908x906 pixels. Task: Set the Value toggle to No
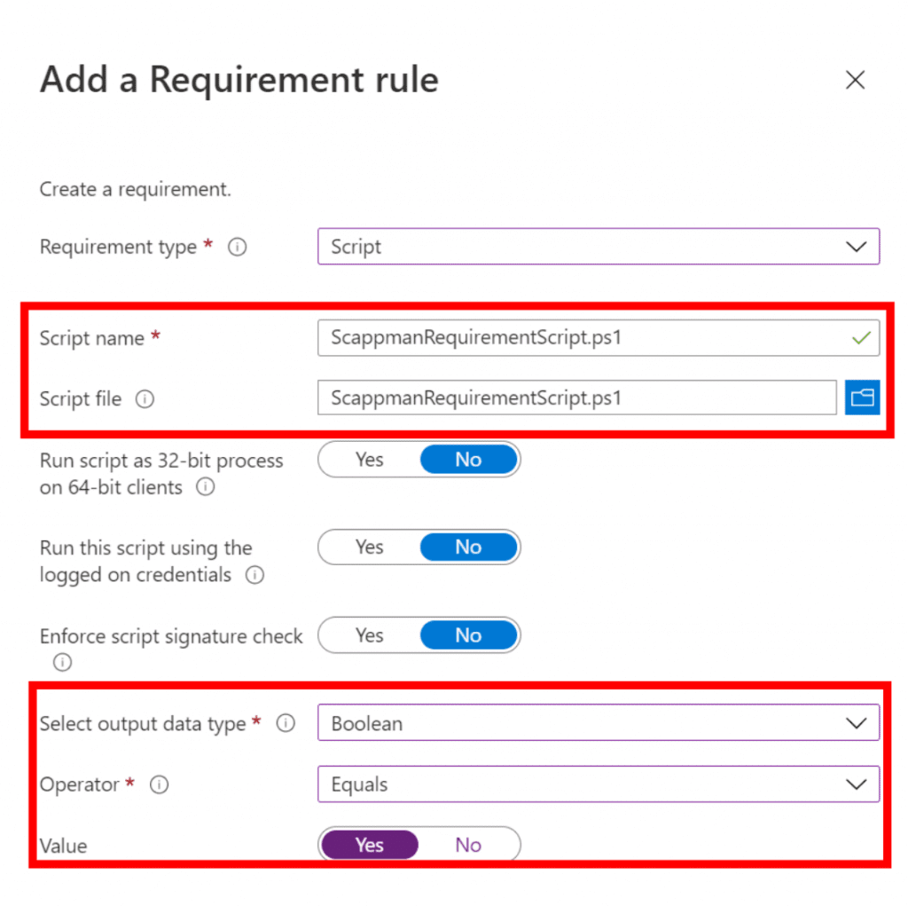pos(468,845)
